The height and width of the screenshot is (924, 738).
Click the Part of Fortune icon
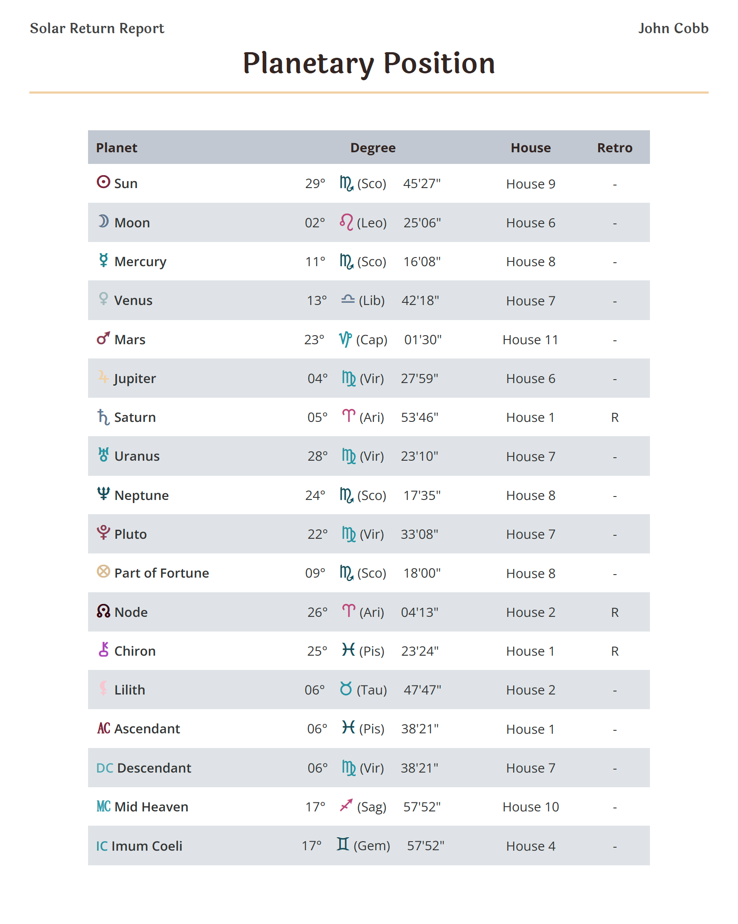click(x=103, y=572)
